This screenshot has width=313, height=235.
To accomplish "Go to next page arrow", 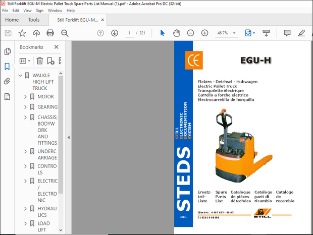I will coord(115,33).
